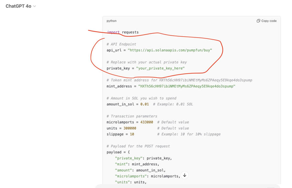This screenshot has height=188, width=292.
Task: Click the Copy code button
Action: [x=266, y=21]
